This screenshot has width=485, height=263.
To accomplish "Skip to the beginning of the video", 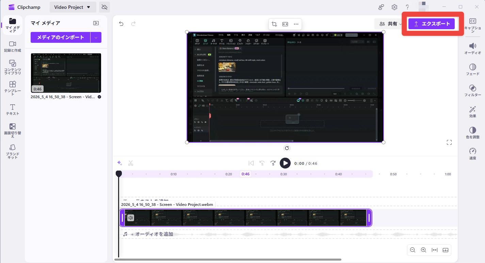I will coord(251,163).
